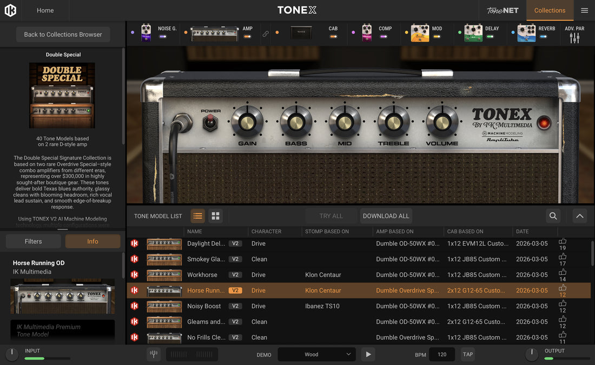This screenshot has height=365, width=595.
Task: Flip the amp POWER switch
Action: pyautogui.click(x=210, y=123)
